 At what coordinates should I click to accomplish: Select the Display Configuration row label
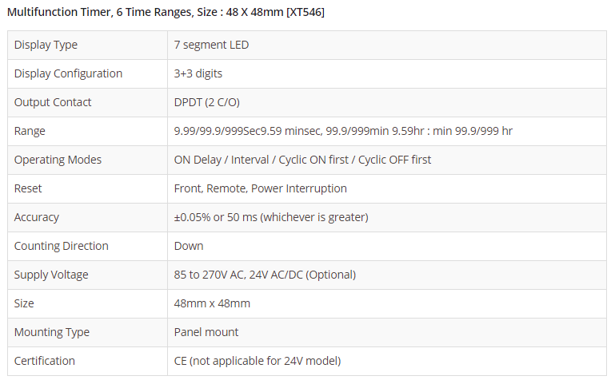pos(68,73)
